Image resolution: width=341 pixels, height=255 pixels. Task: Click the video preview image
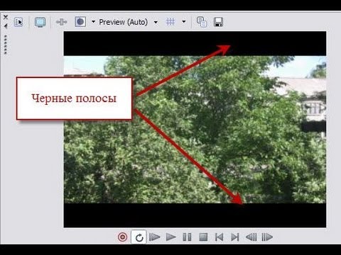pos(195,130)
